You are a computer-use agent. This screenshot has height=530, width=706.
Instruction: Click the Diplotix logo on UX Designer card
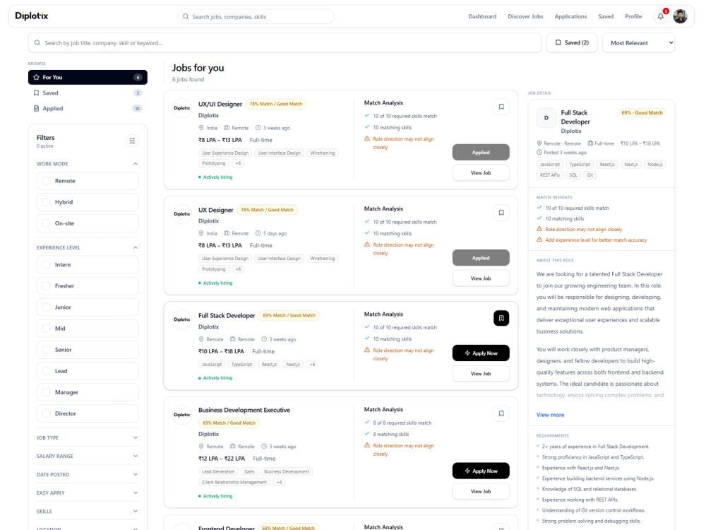[182, 214]
